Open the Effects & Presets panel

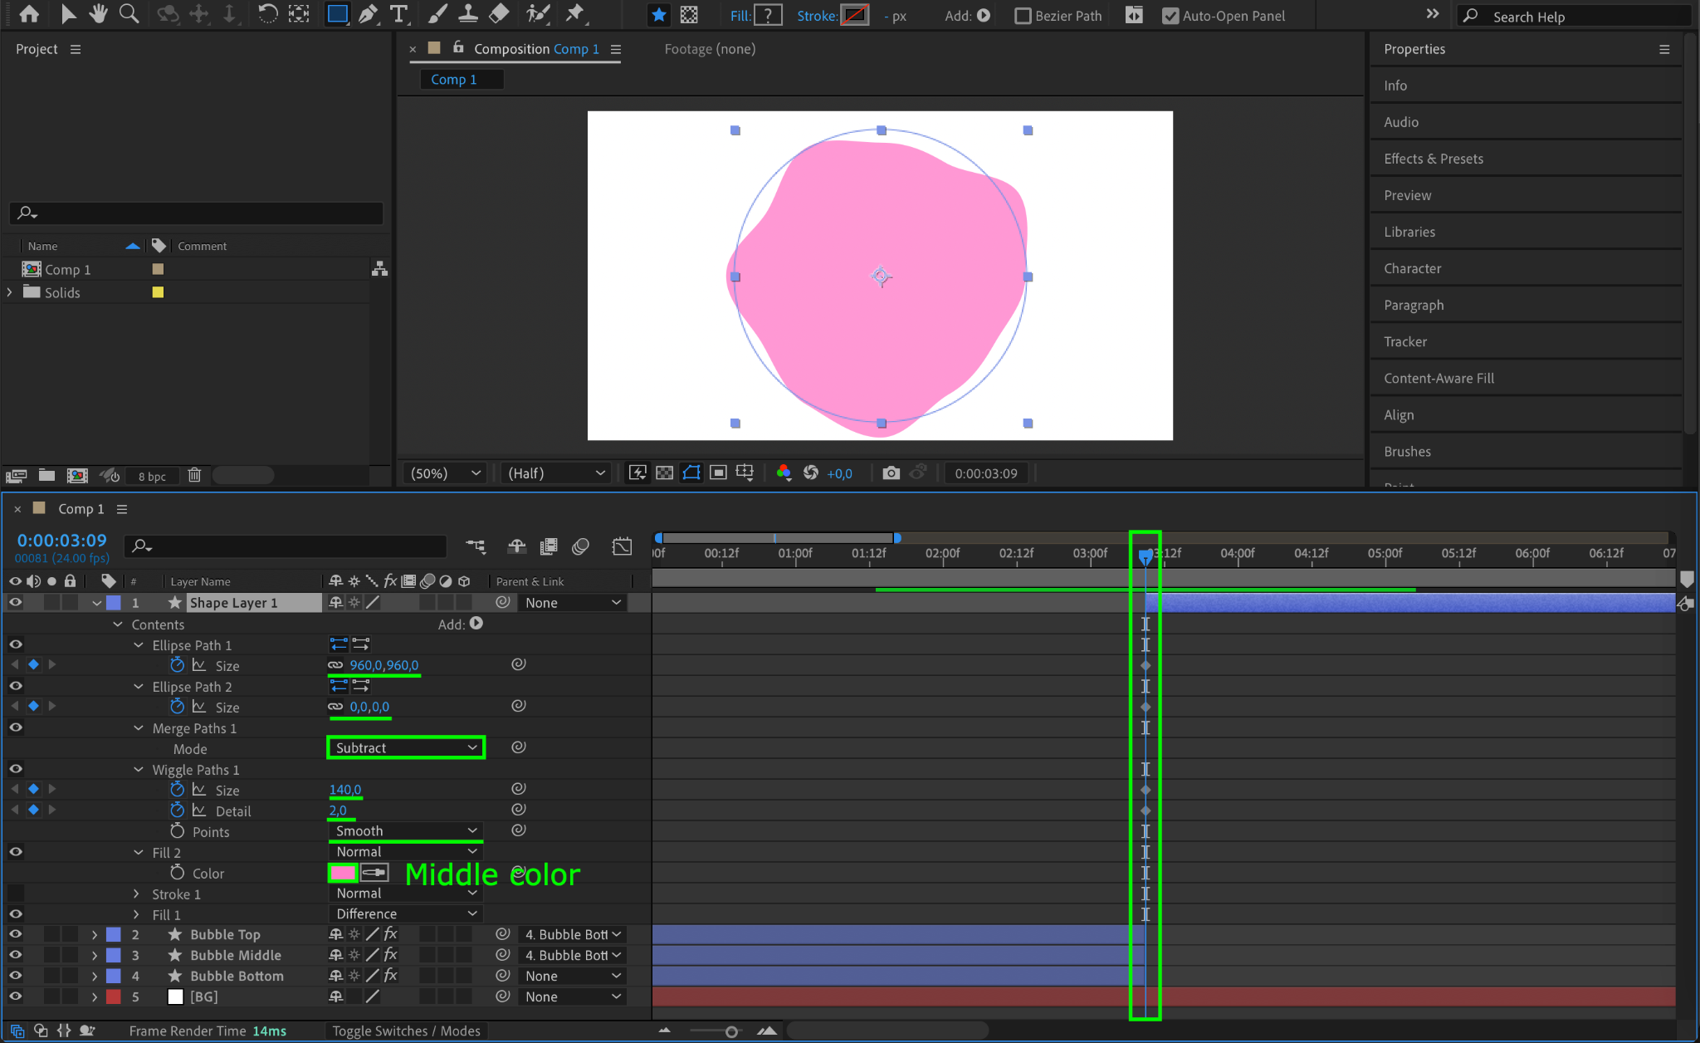[x=1433, y=159]
